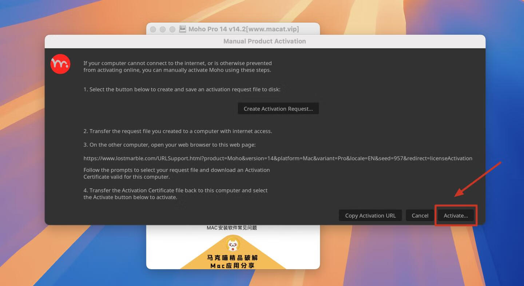Click step 3 text about opening web browser

[170, 145]
